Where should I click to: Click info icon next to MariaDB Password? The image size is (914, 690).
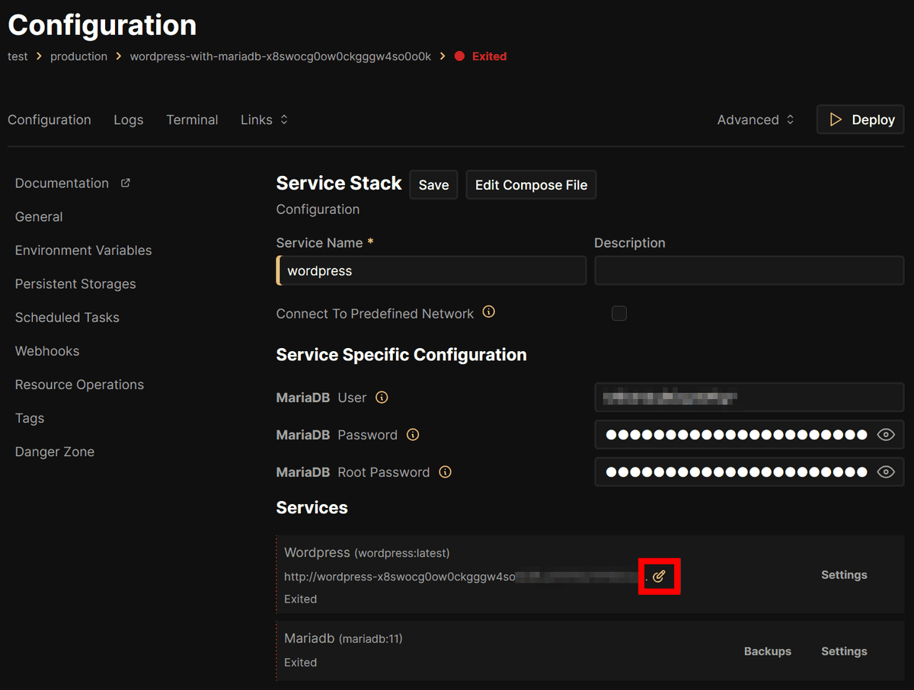[413, 435]
